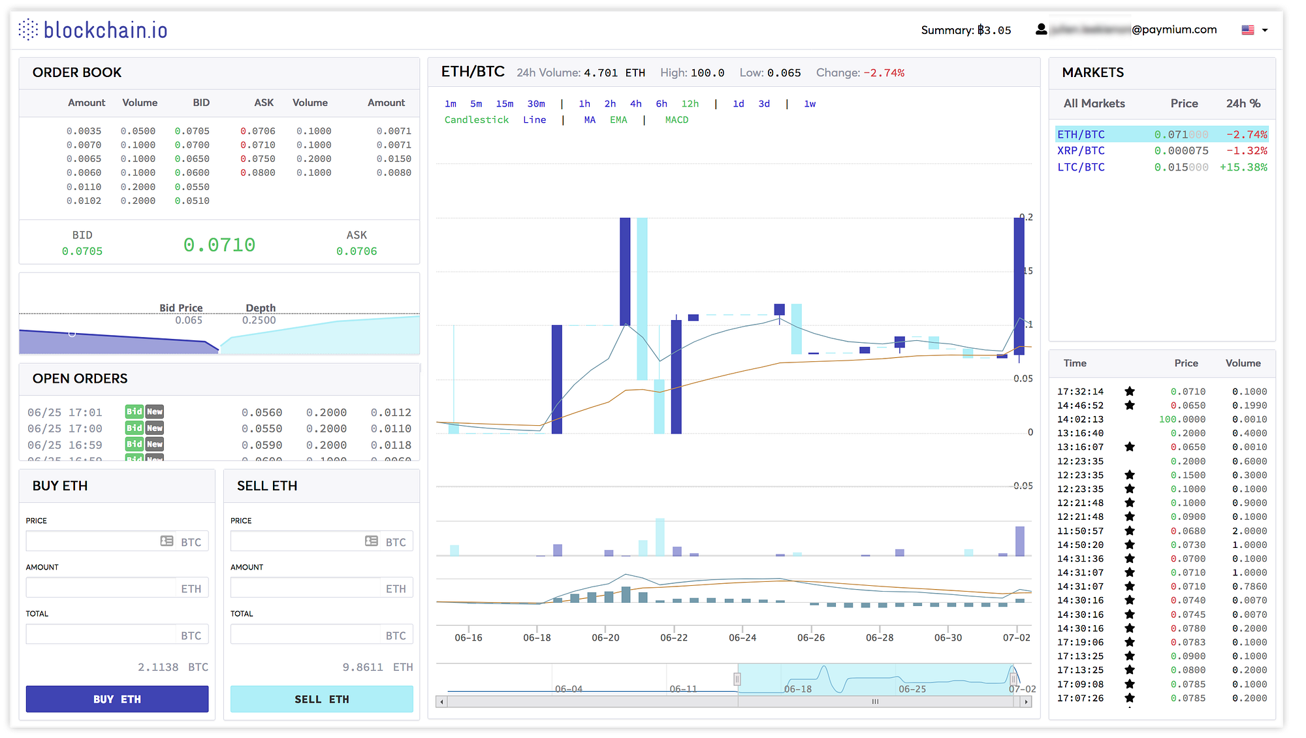Click star icon on 17:32:14 trade
Image resolution: width=1306 pixels, height=738 pixels.
click(x=1130, y=391)
